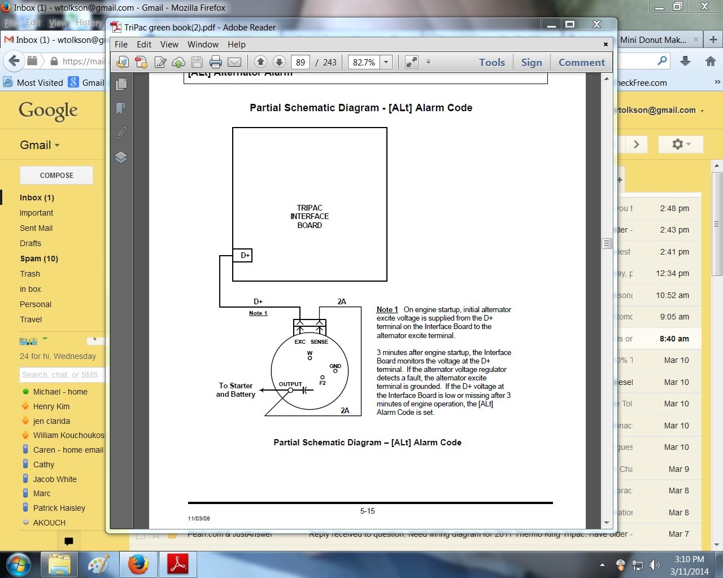
Task: Click Firefox downloads arrow icon
Action: point(685,61)
